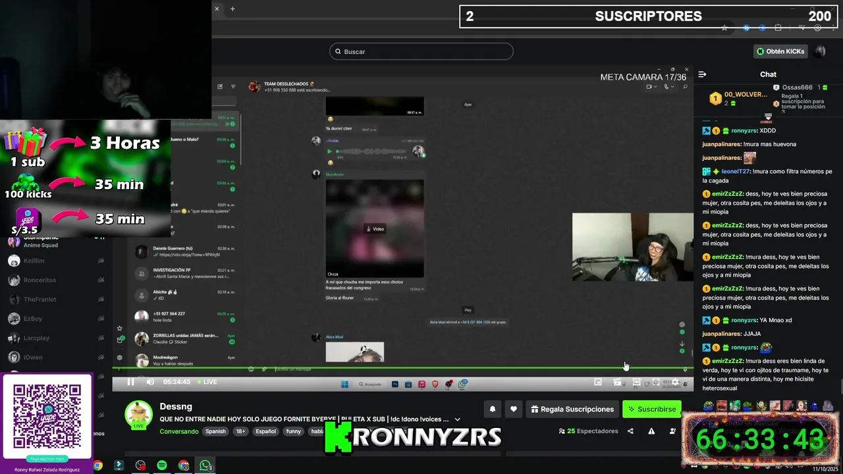843x474 pixels.
Task: Play the video attachment in streamed WhatsApp chat
Action: pos(375,229)
